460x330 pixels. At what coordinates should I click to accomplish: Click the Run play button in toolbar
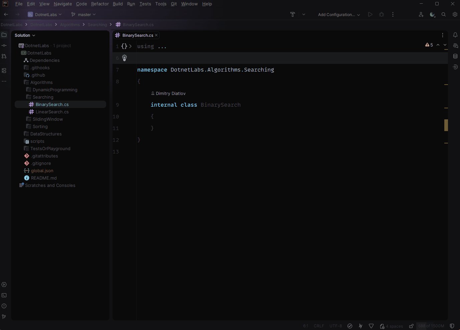(370, 14)
